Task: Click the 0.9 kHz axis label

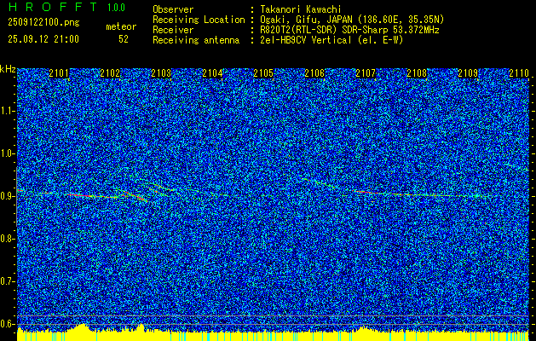Action: click(x=6, y=196)
